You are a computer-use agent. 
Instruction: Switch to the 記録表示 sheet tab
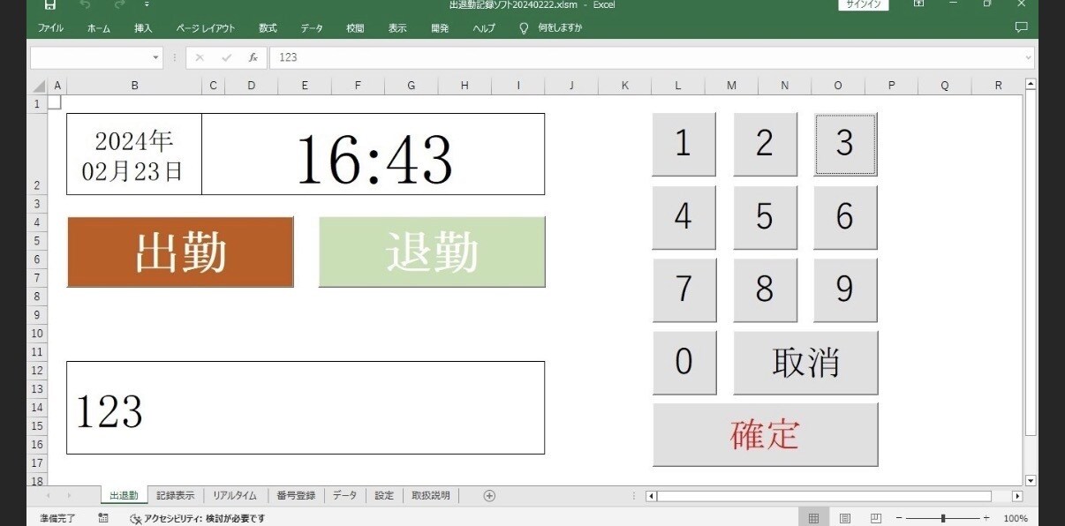coord(175,496)
